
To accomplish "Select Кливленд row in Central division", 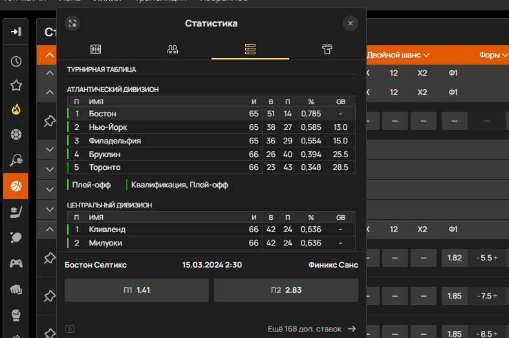I will [x=211, y=229].
